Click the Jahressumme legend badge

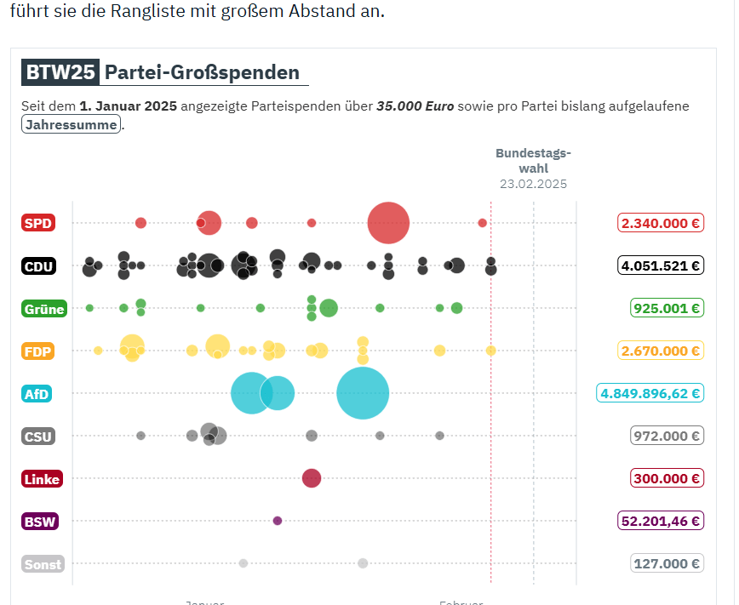click(72, 125)
